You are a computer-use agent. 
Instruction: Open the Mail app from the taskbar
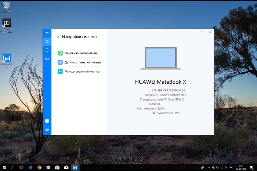pos(66,167)
